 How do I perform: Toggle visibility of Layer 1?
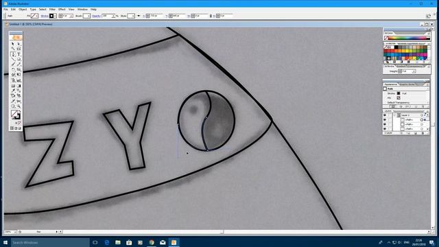pyautogui.click(x=385, y=115)
